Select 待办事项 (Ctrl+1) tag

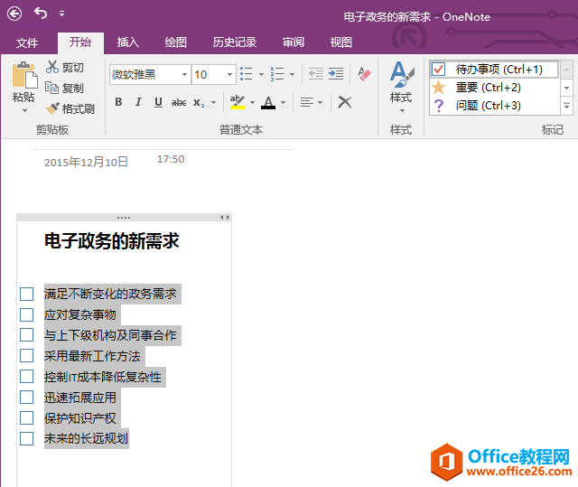[x=494, y=70]
